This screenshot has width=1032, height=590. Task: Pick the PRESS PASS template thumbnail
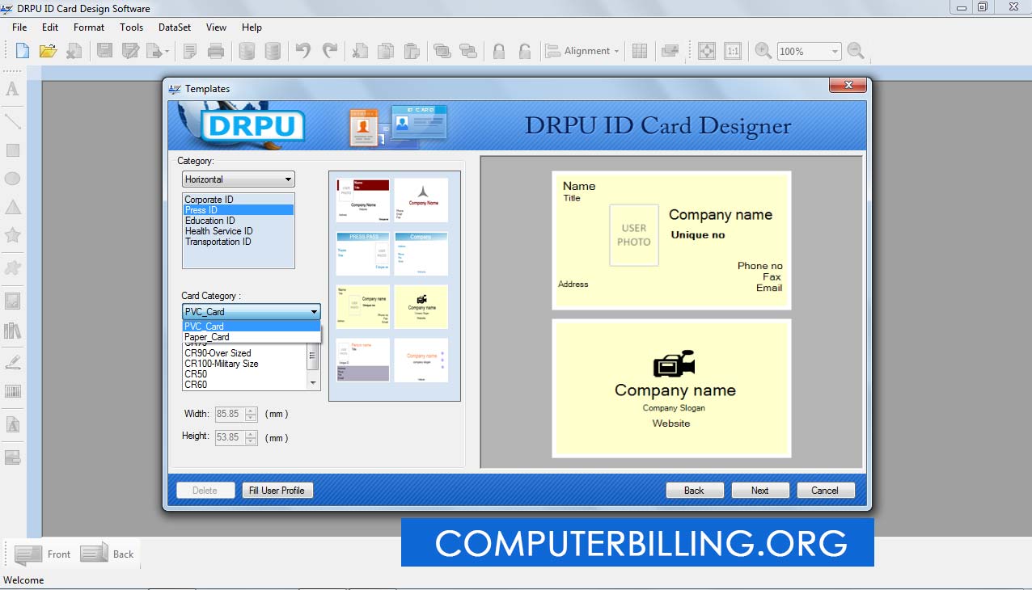[x=363, y=254]
